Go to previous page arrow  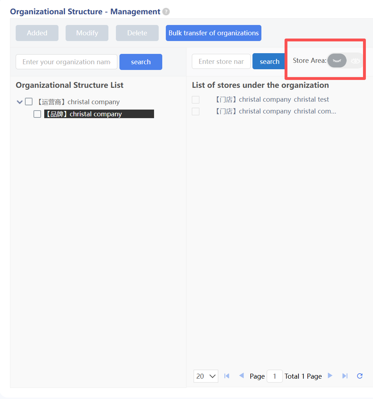coord(241,376)
